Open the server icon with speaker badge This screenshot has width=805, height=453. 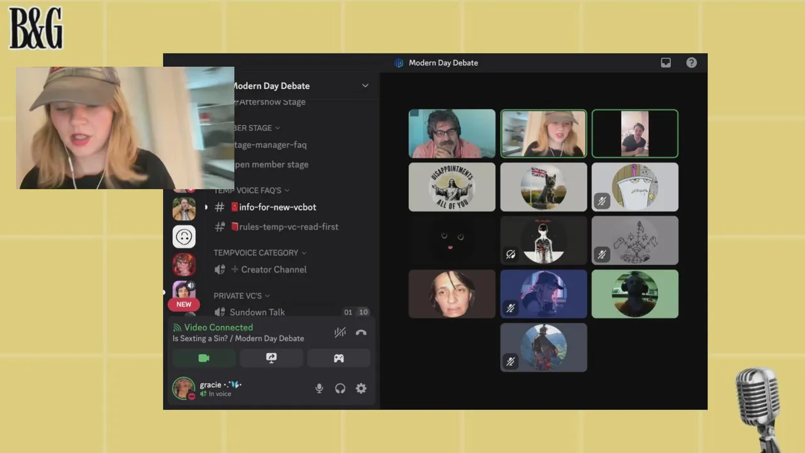tap(184, 290)
